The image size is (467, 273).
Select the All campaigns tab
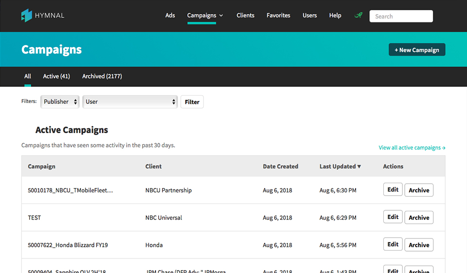28,76
